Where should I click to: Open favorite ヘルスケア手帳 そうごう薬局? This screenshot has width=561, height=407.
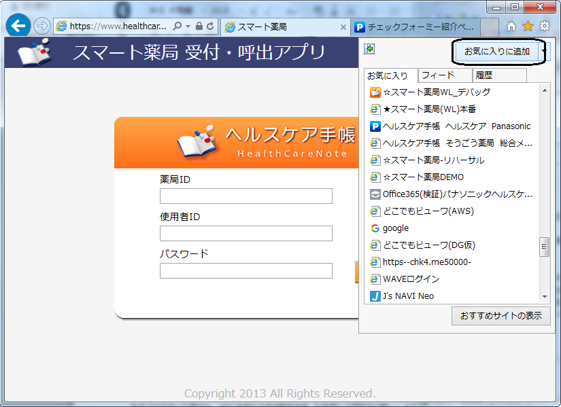[452, 143]
